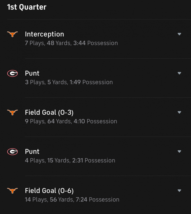Click the 1st Quarter section heading

26,7
